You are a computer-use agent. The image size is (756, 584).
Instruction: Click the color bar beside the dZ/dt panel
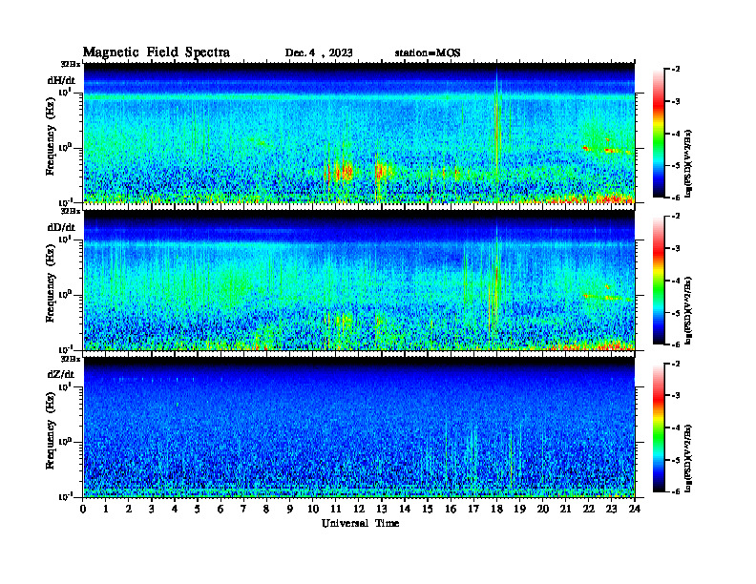pos(659,428)
